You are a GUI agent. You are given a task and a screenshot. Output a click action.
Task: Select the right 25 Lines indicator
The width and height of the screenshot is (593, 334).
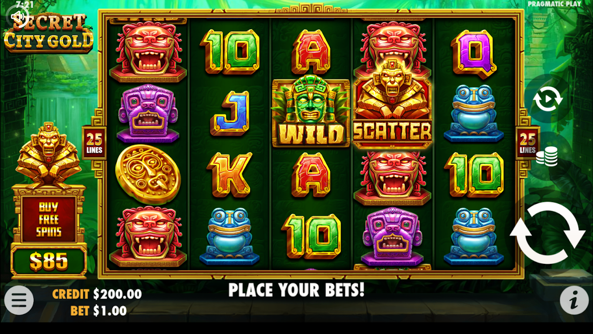[528, 144]
